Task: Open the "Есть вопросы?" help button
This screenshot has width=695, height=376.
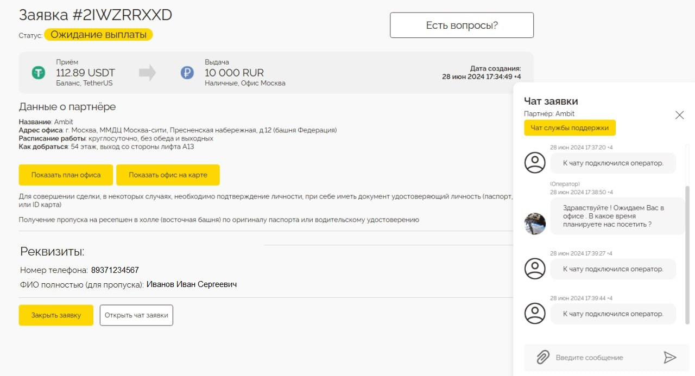Action: [462, 25]
